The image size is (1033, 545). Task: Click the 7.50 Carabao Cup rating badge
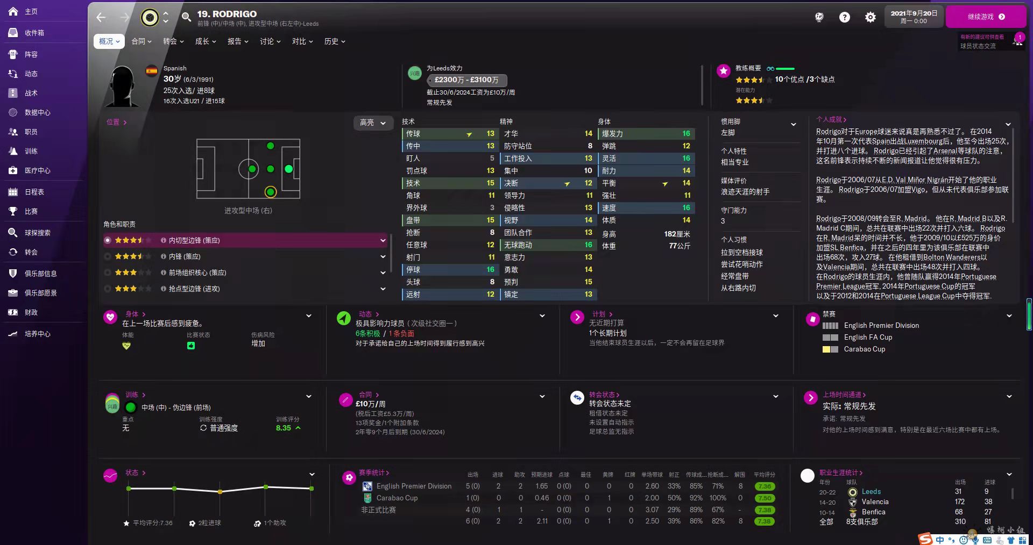pyautogui.click(x=765, y=498)
